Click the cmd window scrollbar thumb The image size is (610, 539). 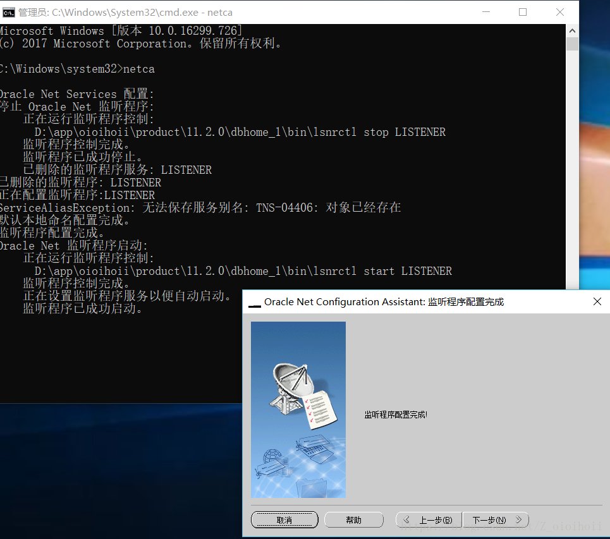[572, 44]
